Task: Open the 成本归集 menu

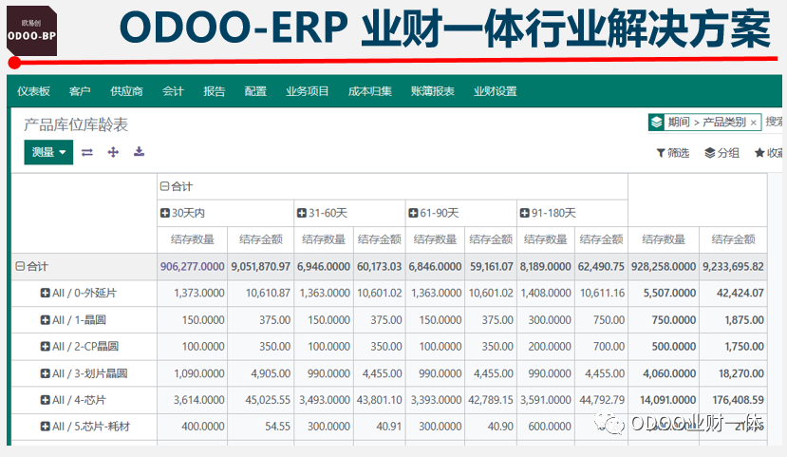Action: [x=370, y=91]
